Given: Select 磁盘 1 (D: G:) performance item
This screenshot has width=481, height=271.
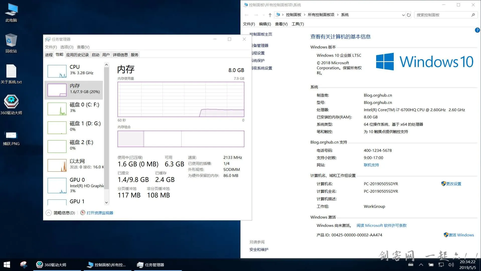Looking at the screenshot, I should point(74,128).
